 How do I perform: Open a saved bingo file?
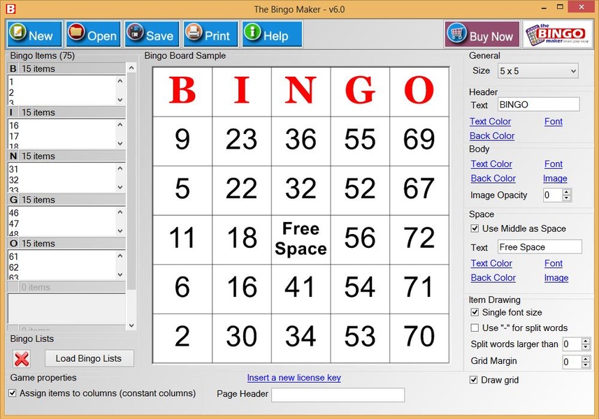(x=93, y=35)
